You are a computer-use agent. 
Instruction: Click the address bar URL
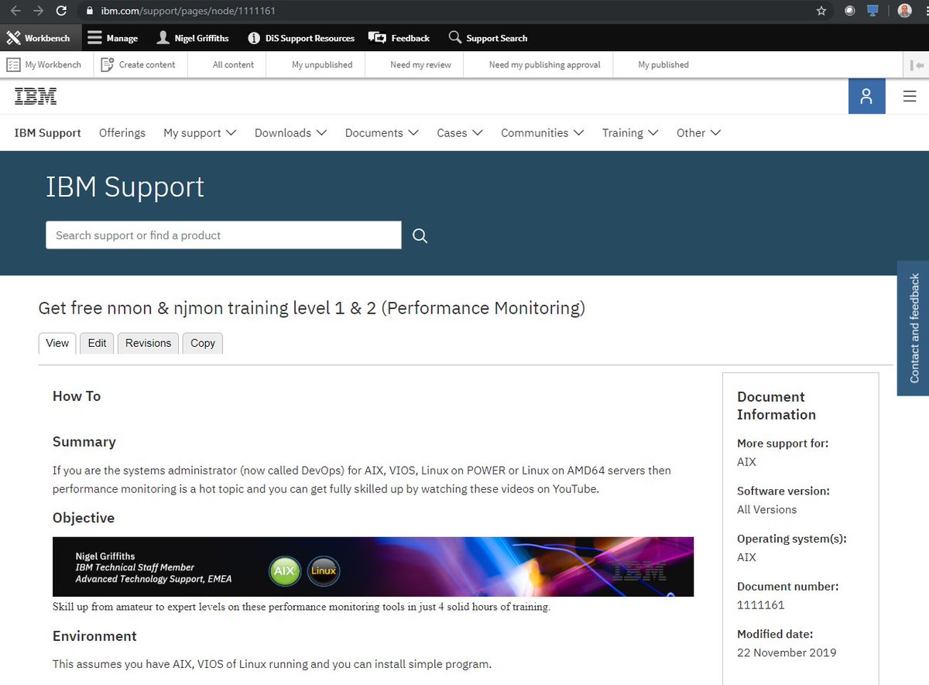click(x=188, y=11)
